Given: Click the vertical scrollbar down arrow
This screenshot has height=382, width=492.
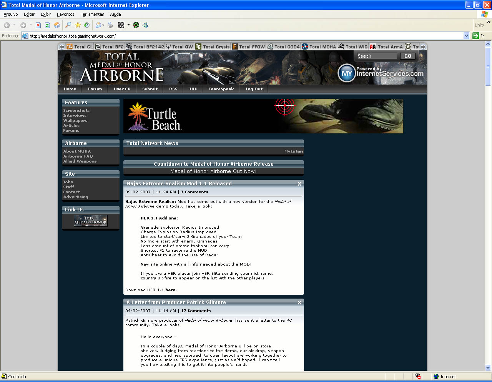Looking at the screenshot, I should [x=488, y=367].
